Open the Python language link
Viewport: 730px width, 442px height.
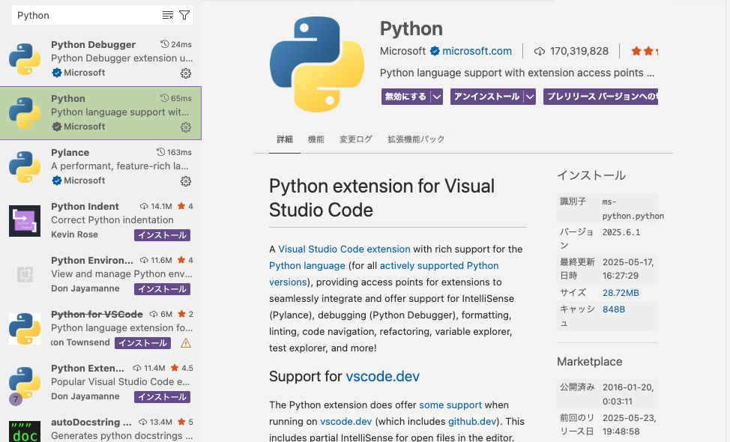pyautogui.click(x=307, y=266)
